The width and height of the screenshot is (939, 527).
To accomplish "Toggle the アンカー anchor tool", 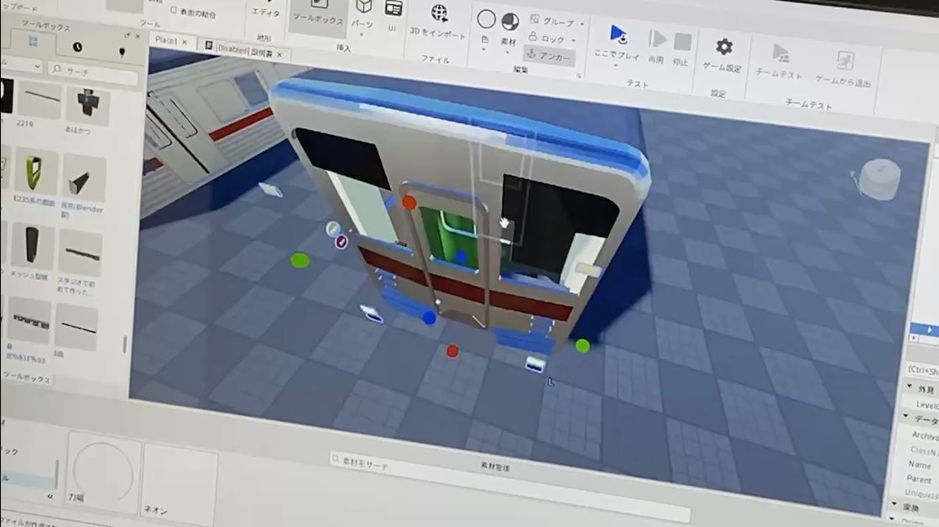I will click(x=550, y=55).
